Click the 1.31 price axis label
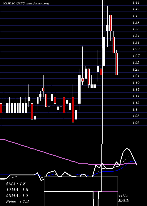This screenshot has height=206, width=147. 136,42
